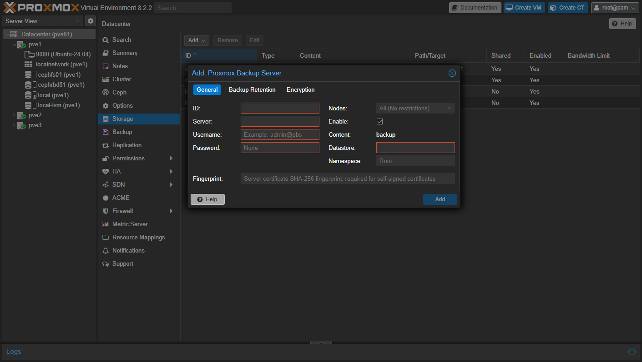Focus the Fingerprint input field
This screenshot has height=362, width=642.
tap(348, 179)
